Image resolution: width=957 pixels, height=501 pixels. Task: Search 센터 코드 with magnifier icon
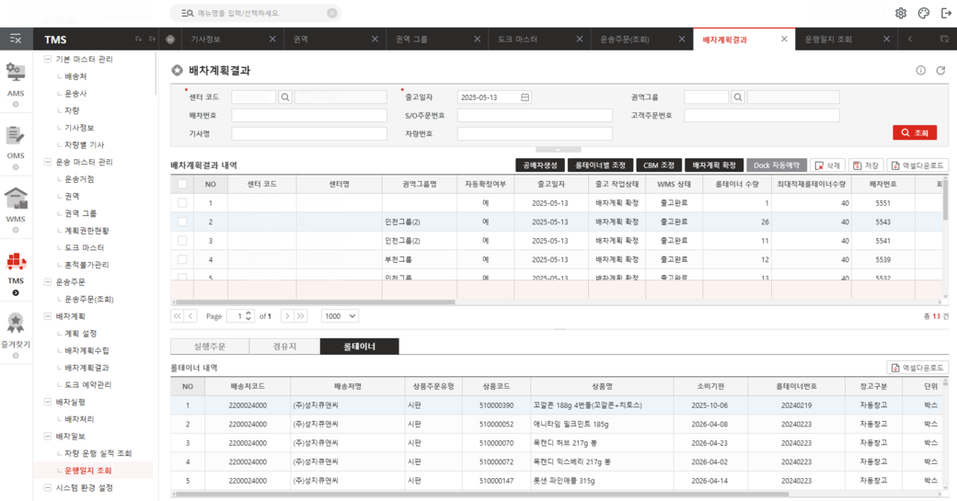coord(285,97)
